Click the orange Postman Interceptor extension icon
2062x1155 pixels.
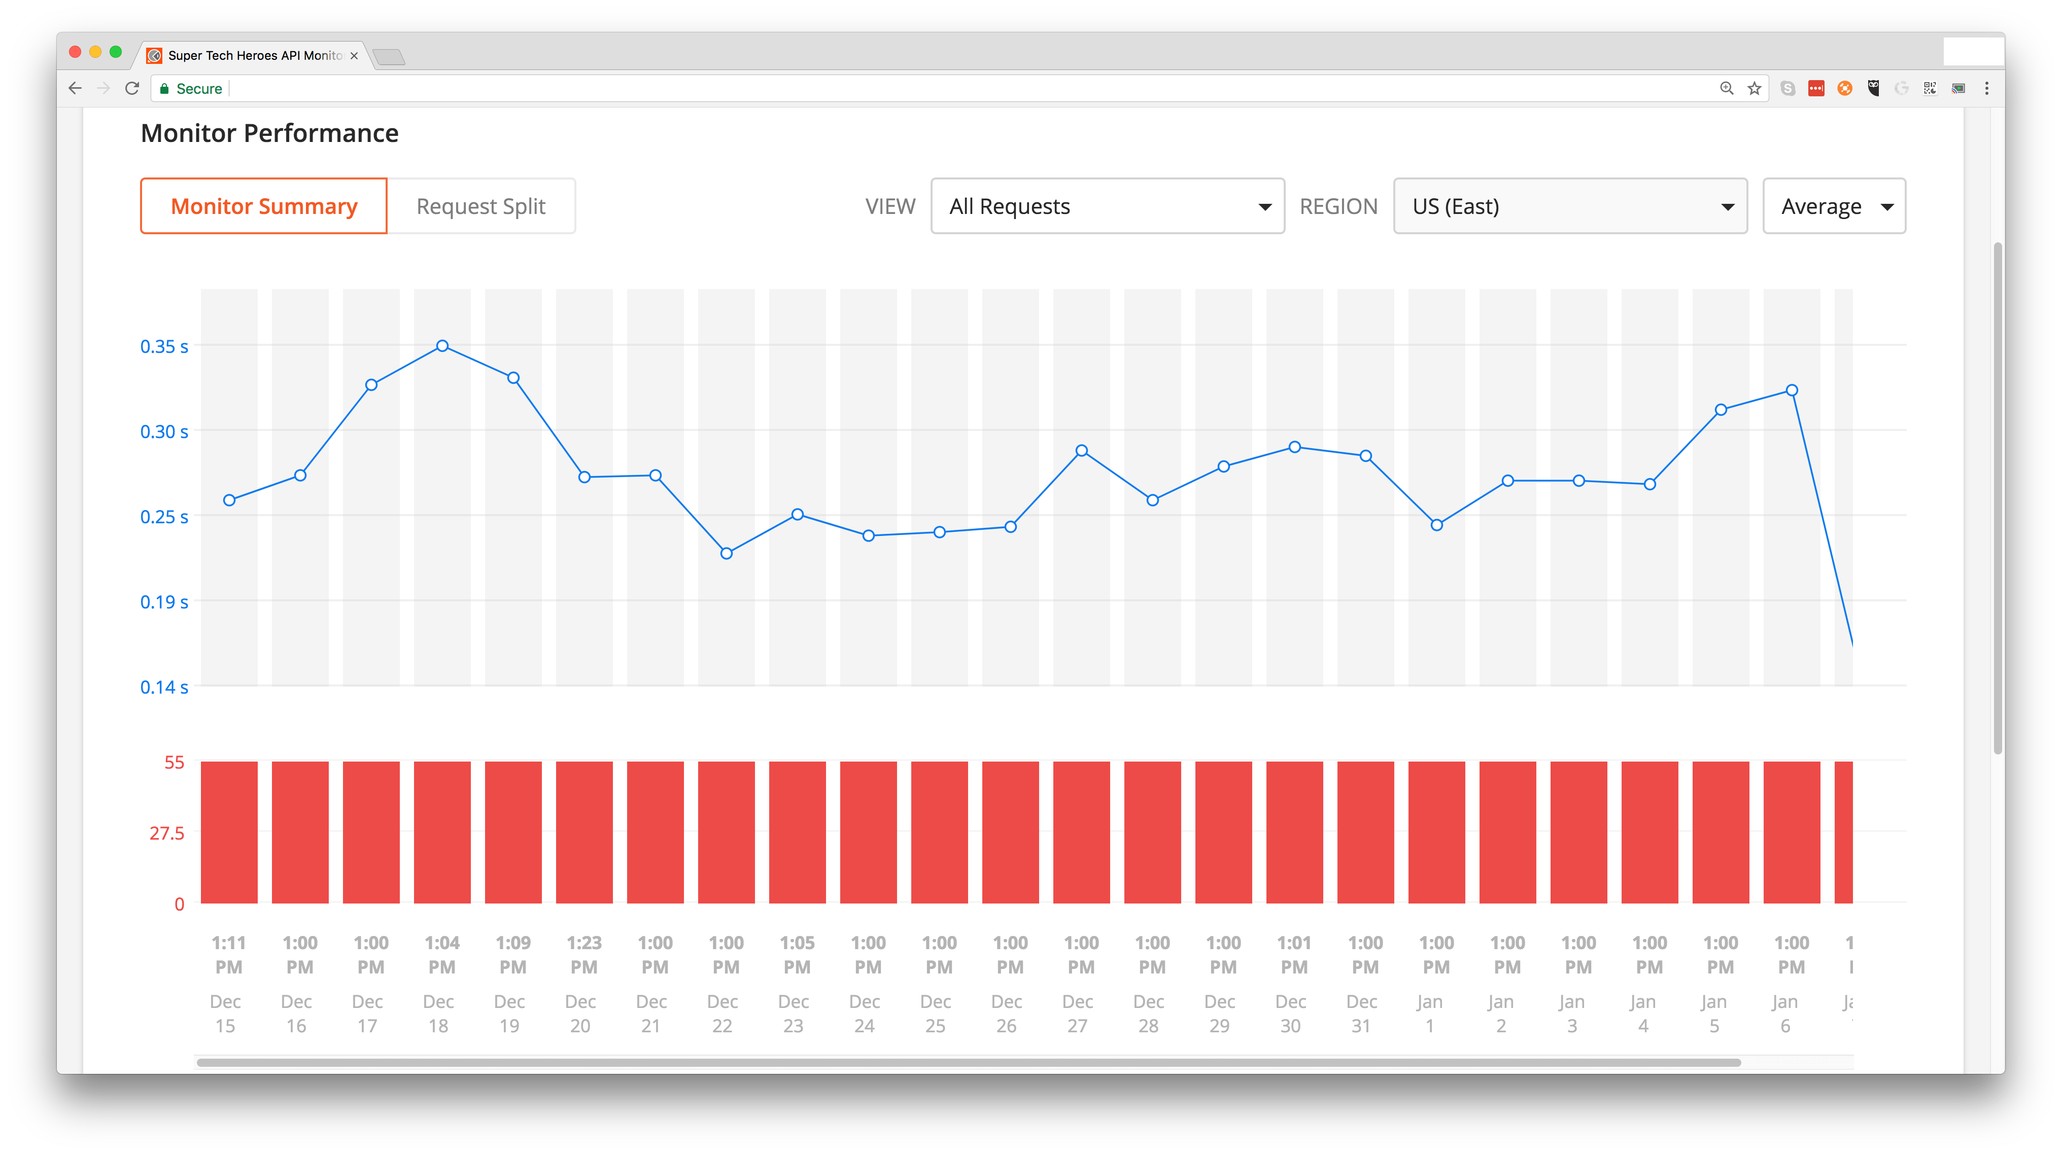1845,89
